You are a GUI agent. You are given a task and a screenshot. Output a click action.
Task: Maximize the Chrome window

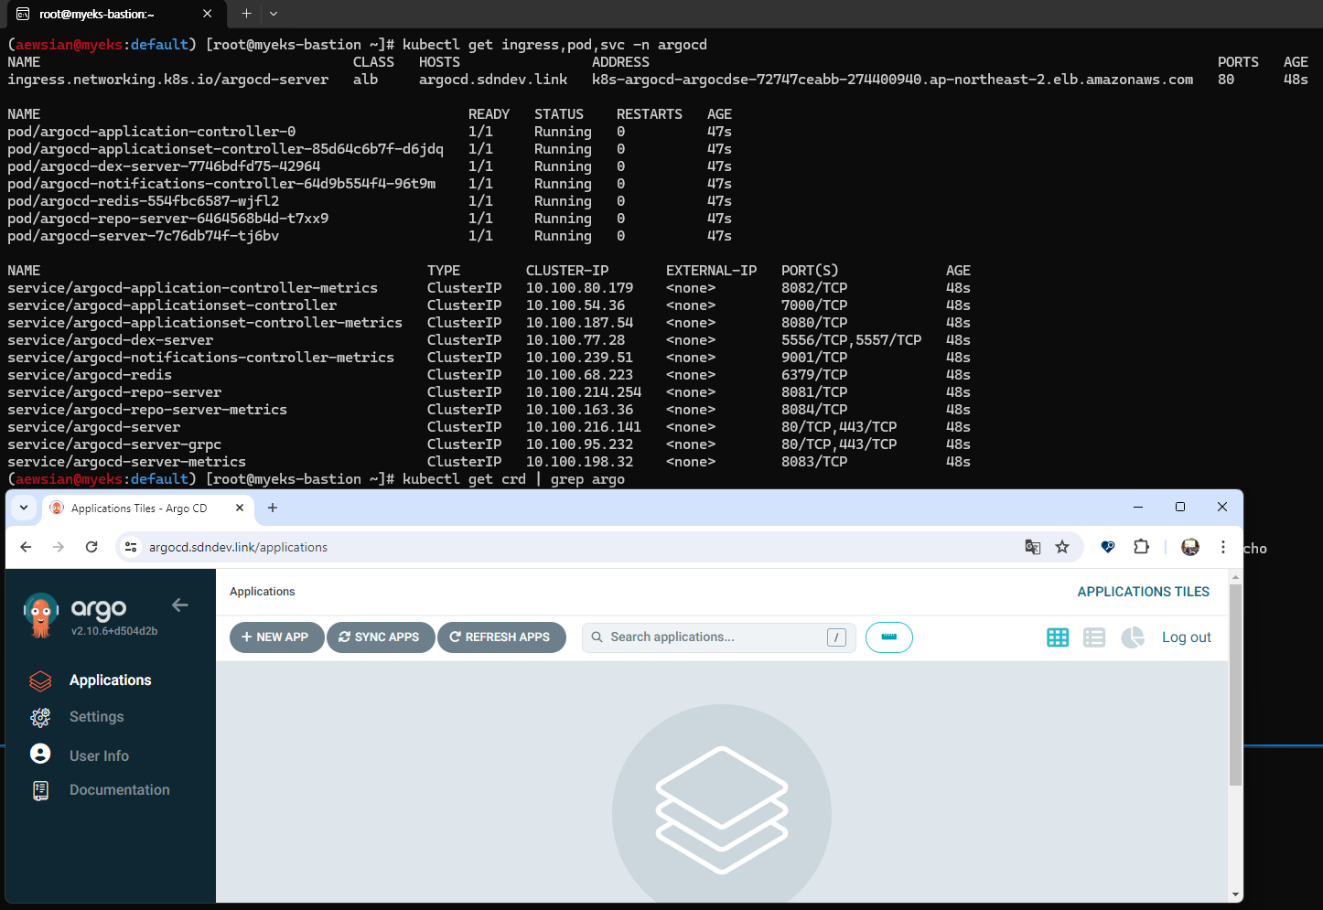pyautogui.click(x=1180, y=507)
